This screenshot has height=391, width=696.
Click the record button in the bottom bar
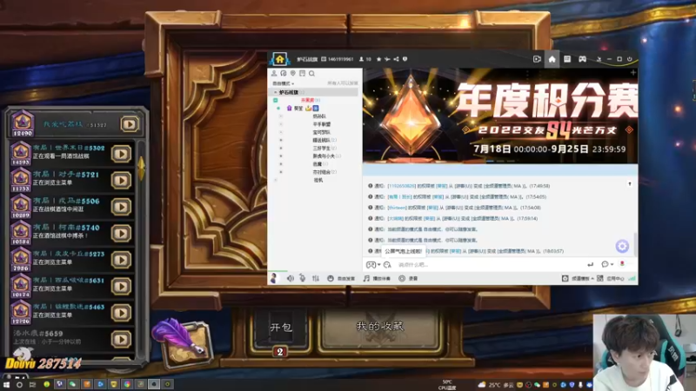(408, 278)
